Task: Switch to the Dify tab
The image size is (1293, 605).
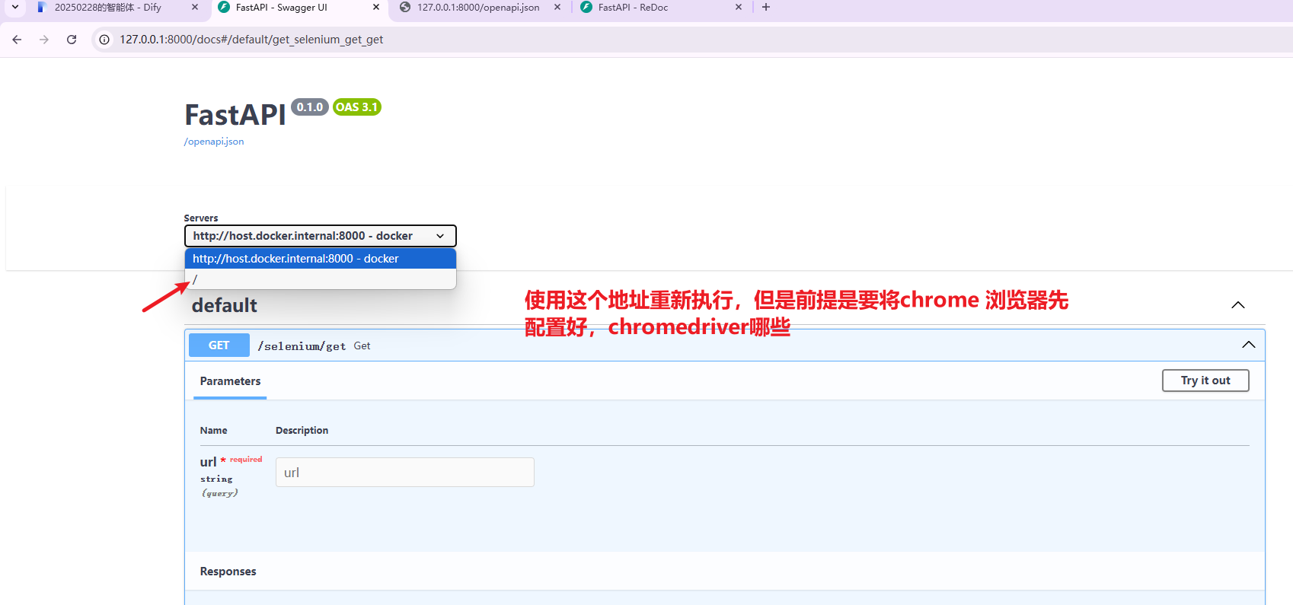Action: click(107, 7)
